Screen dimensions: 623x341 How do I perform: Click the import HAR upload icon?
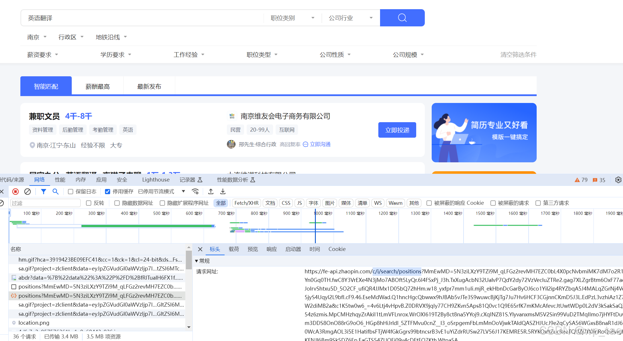(211, 192)
